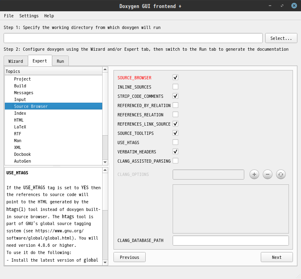Viewport: 301px width, 279px height.
Task: Click the CLANG_OPTIONS reset (refresh) button
Action: (280, 174)
